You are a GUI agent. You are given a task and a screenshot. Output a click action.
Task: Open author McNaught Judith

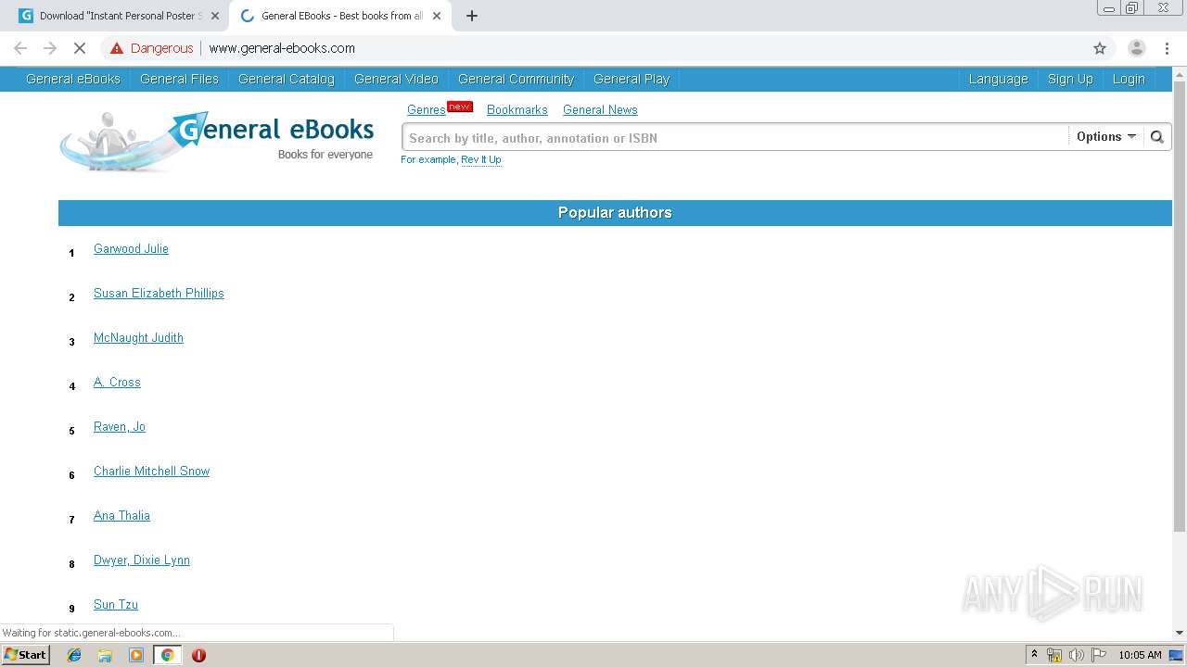point(138,337)
